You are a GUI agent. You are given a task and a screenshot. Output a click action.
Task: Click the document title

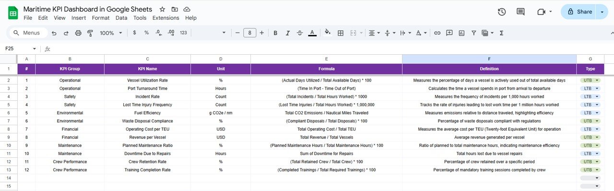click(88, 9)
